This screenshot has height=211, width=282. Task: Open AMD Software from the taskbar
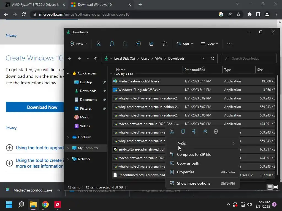58,204
